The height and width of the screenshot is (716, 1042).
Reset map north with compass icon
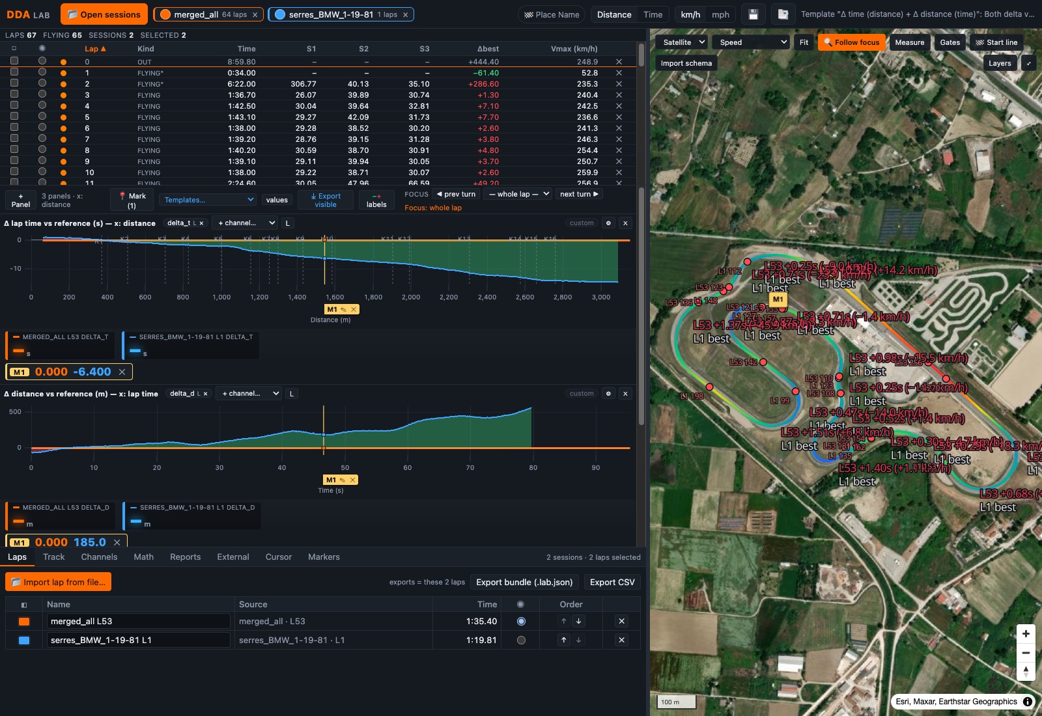pos(1026,671)
